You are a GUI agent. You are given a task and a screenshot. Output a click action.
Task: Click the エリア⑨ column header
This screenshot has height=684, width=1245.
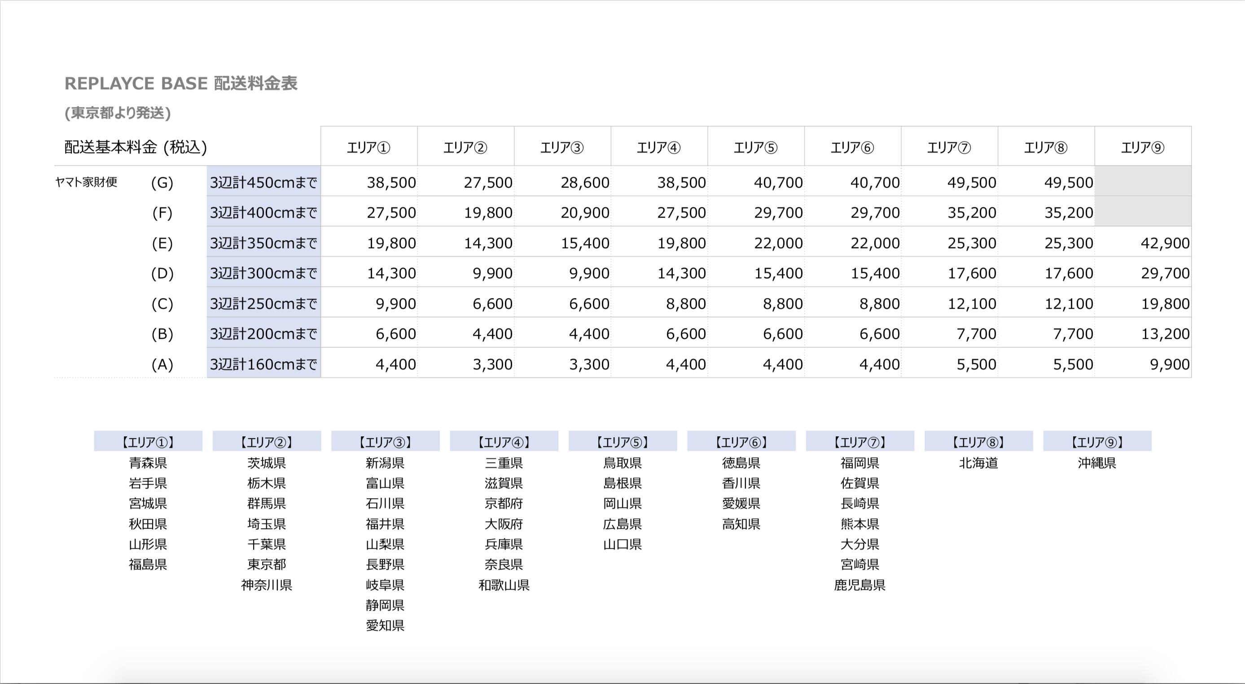(1143, 147)
